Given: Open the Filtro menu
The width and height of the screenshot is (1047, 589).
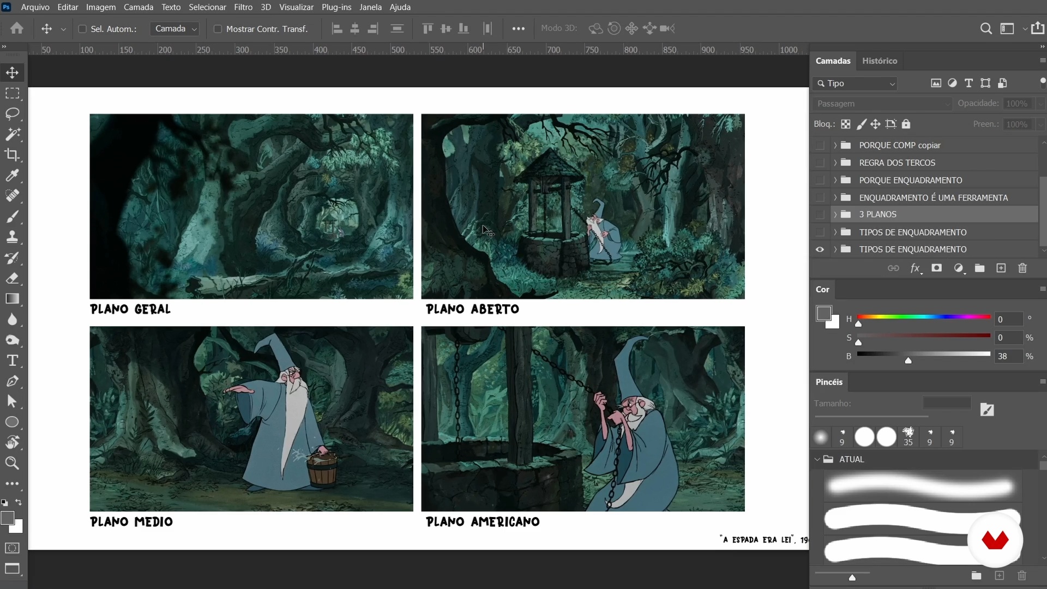Looking at the screenshot, I should click(x=243, y=7).
